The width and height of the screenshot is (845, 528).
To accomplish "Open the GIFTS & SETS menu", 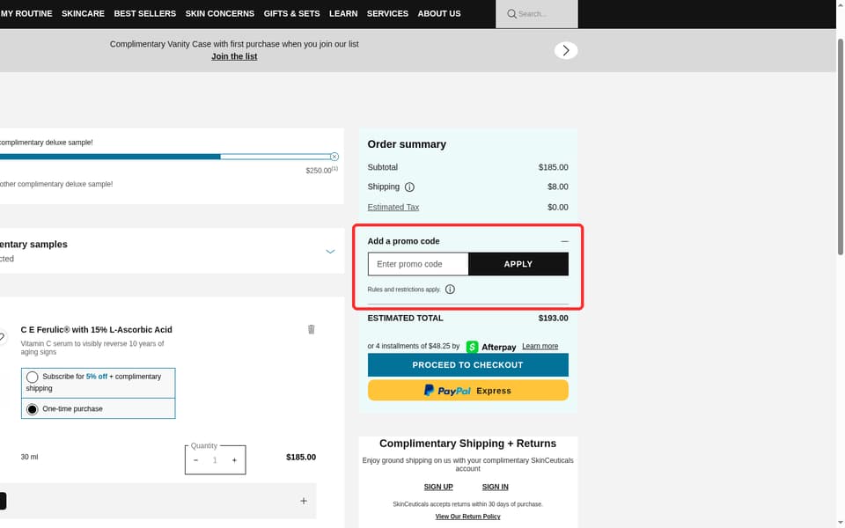I will coord(291,13).
